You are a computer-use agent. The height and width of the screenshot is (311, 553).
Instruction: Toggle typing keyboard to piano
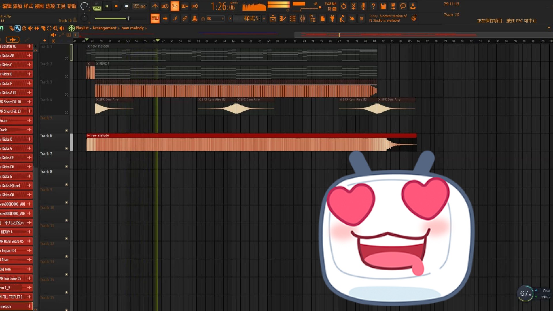pyautogui.click(x=155, y=19)
